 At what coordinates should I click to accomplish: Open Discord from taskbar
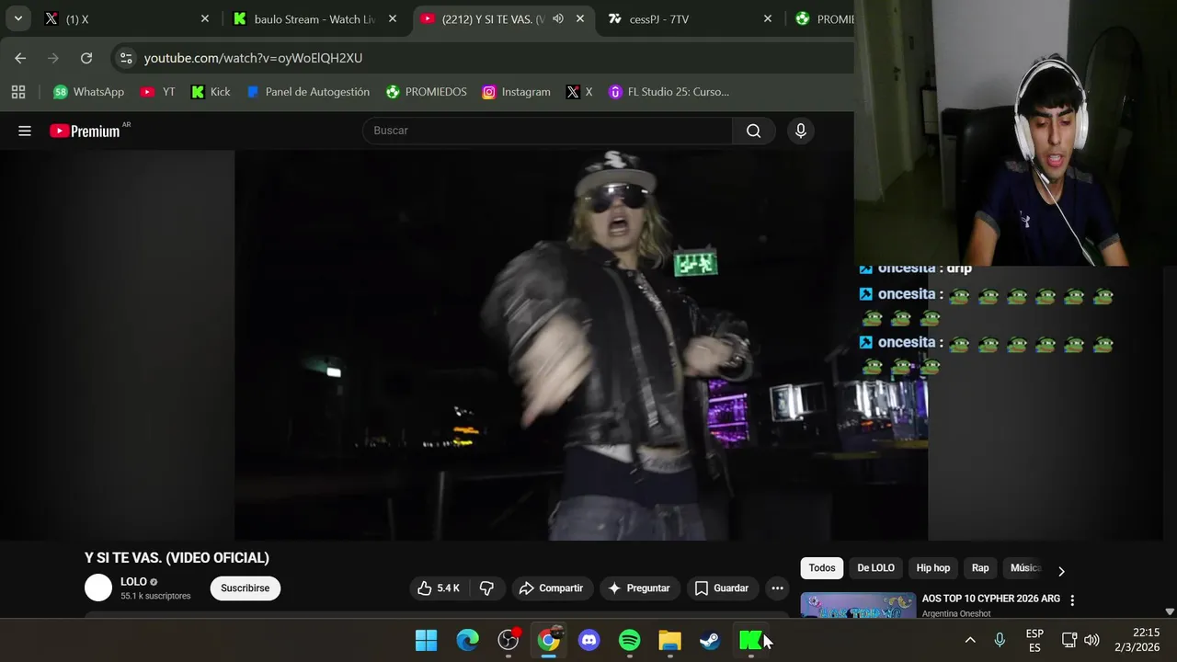(x=589, y=640)
